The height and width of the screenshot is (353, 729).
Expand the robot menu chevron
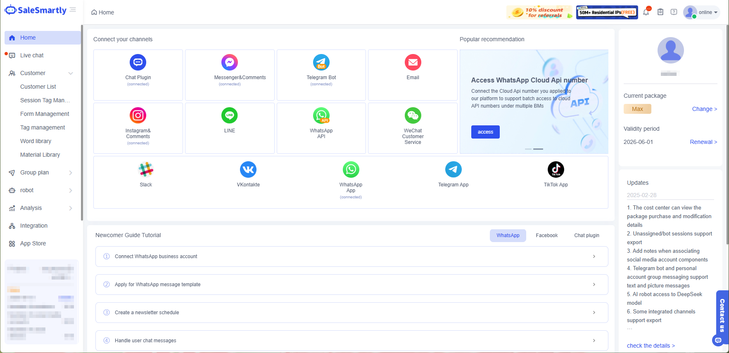coord(71,191)
